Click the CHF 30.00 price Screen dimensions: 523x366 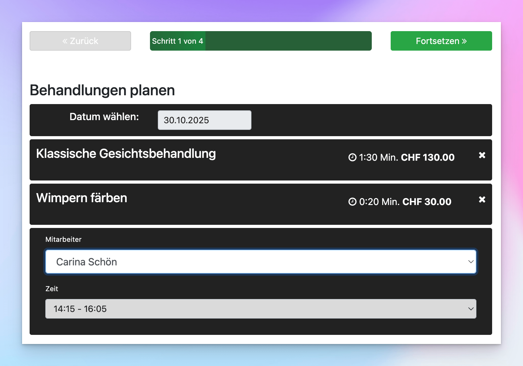tap(427, 202)
